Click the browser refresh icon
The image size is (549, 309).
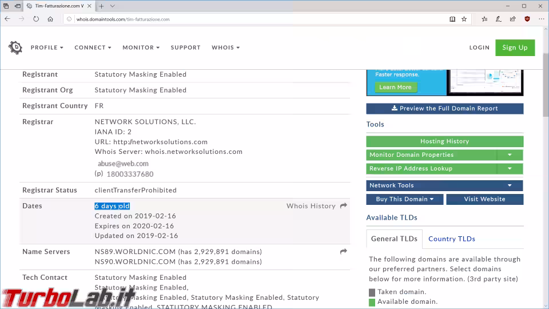coord(36,19)
